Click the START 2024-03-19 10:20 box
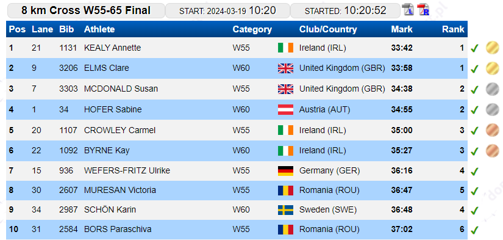 [227, 10]
